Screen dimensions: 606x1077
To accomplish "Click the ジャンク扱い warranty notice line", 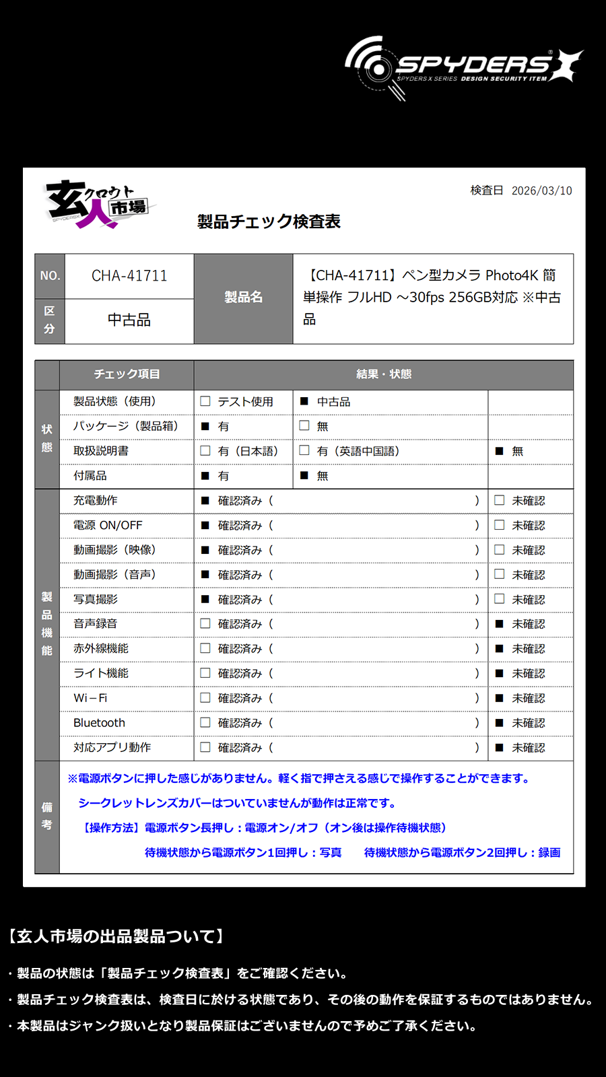I will (x=242, y=1026).
